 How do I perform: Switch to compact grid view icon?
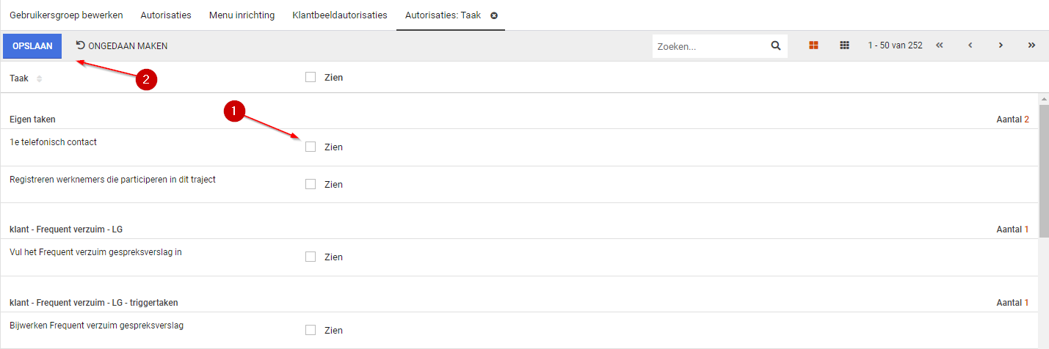click(x=844, y=45)
